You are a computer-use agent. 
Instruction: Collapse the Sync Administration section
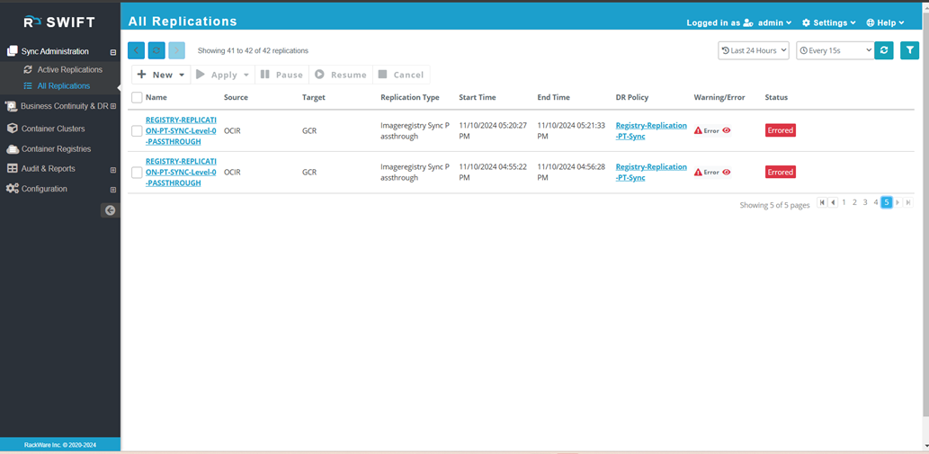point(113,52)
